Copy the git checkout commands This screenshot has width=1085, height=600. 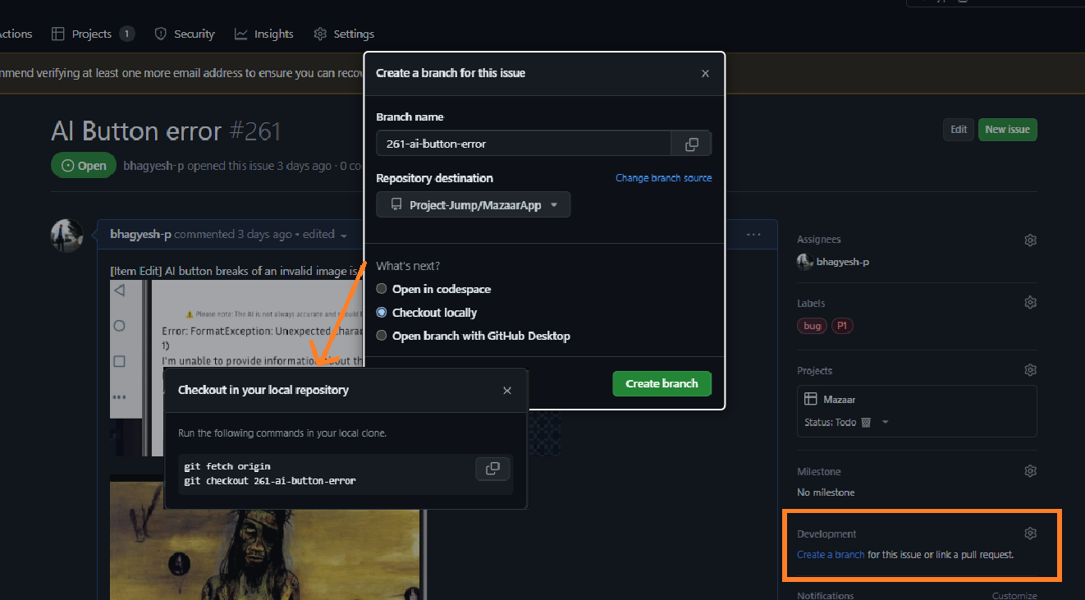[492, 469]
